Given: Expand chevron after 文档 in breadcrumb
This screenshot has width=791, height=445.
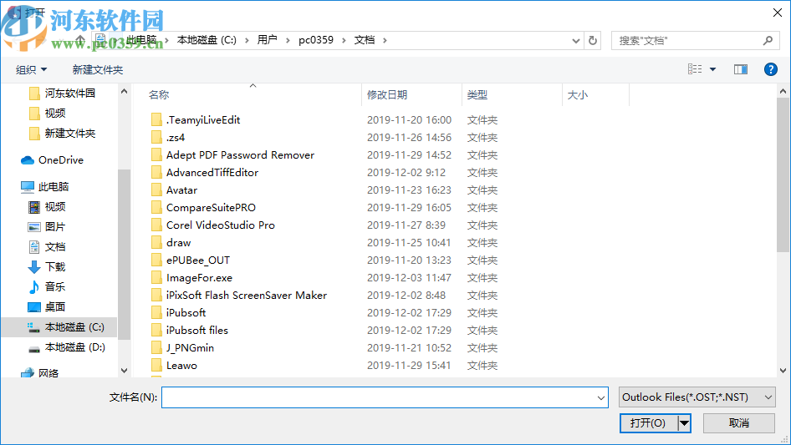Looking at the screenshot, I should coord(385,40).
